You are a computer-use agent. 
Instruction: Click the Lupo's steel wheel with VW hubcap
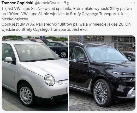pos(26,95)
